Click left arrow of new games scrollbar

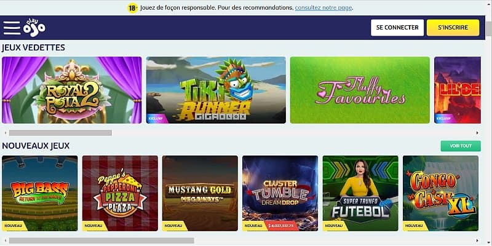[5, 240]
